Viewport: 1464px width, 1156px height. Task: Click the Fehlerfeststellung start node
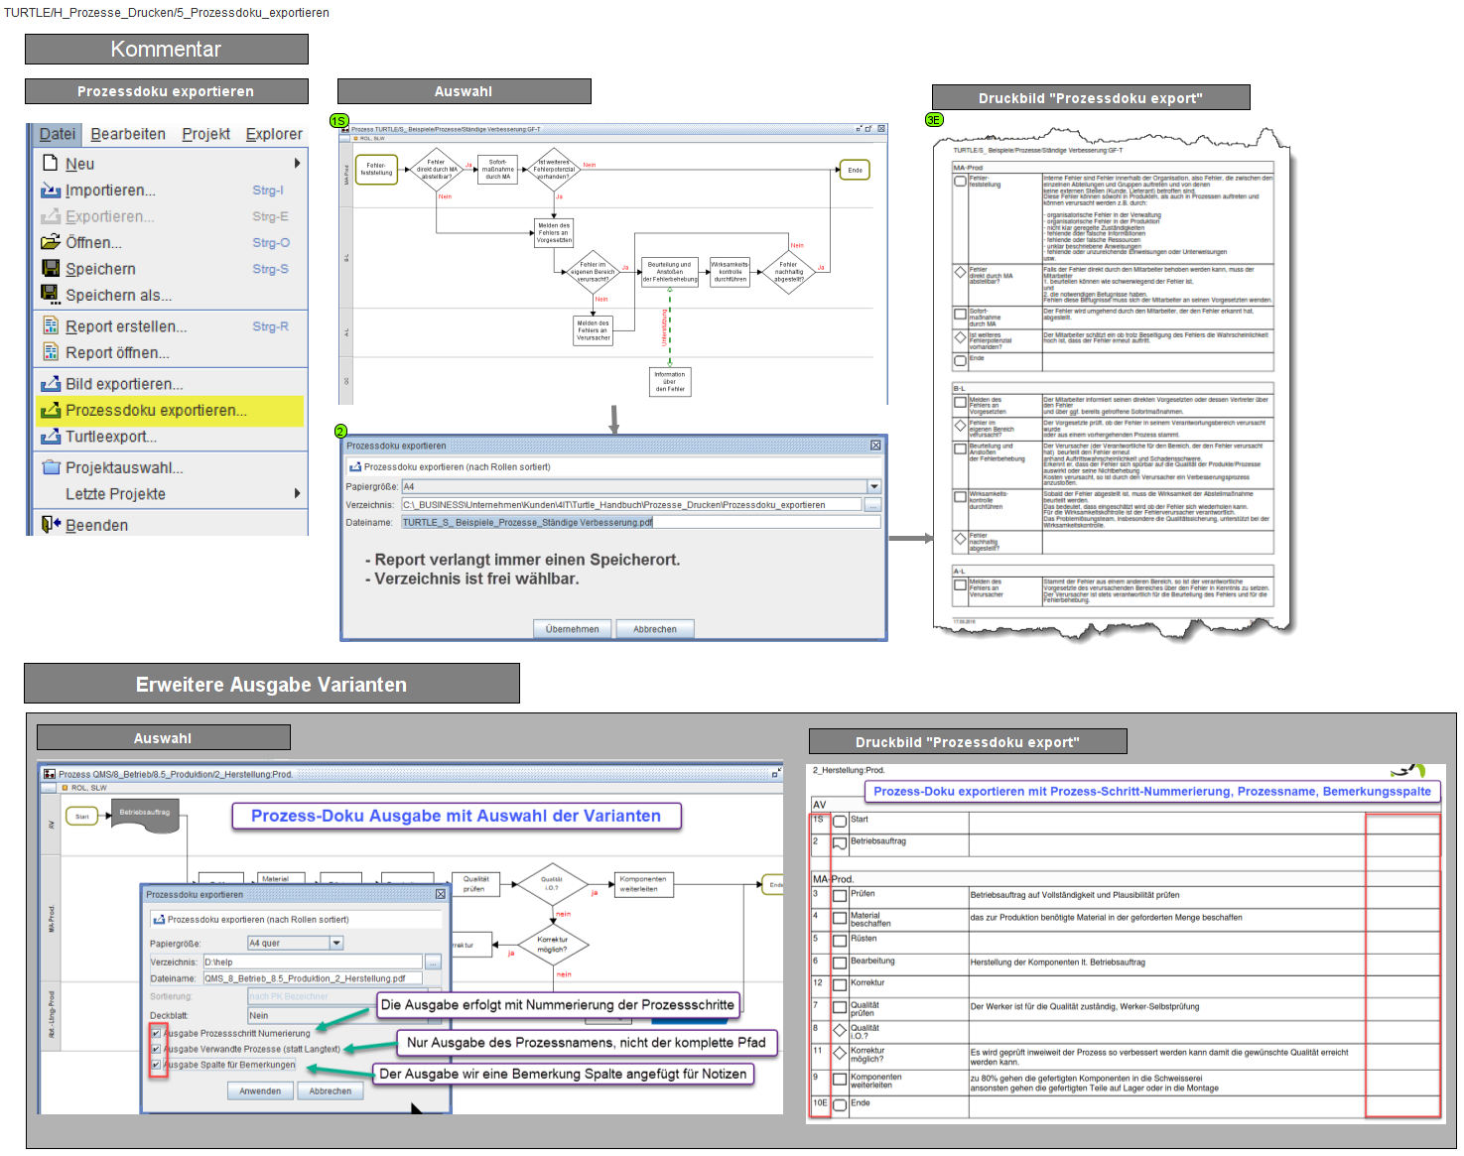[x=376, y=170]
